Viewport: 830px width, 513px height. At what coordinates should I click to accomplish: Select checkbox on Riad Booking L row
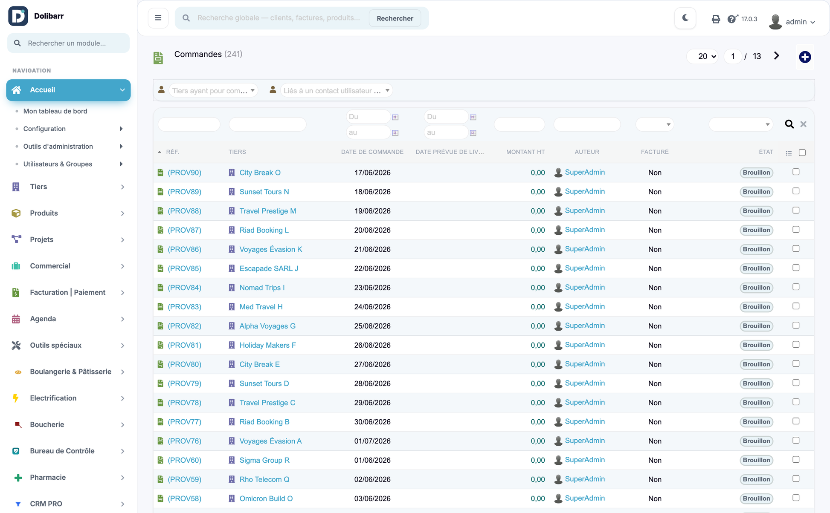[796, 230]
